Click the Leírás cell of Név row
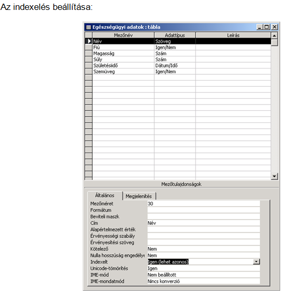The image size is (288, 296). [233, 41]
